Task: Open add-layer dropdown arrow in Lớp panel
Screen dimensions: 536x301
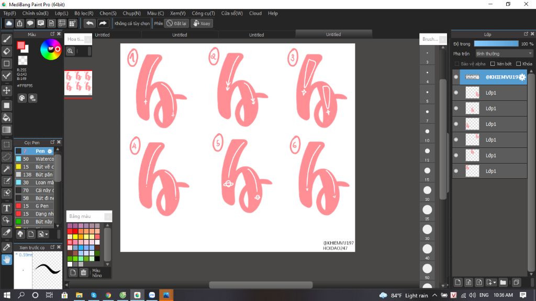Action: 491,282
